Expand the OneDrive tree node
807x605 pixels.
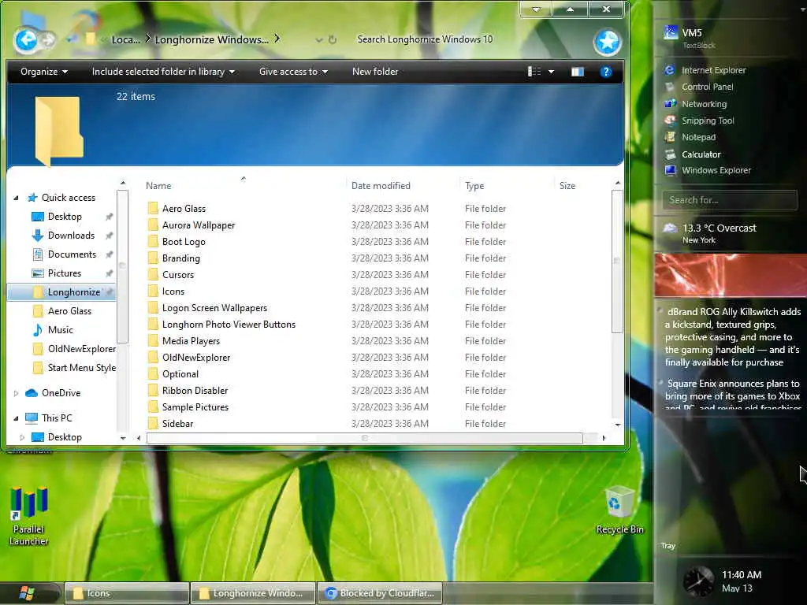[16, 393]
